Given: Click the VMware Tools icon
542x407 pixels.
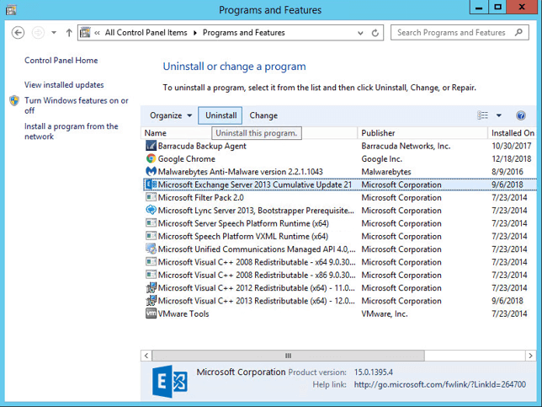Looking at the screenshot, I should [x=151, y=313].
